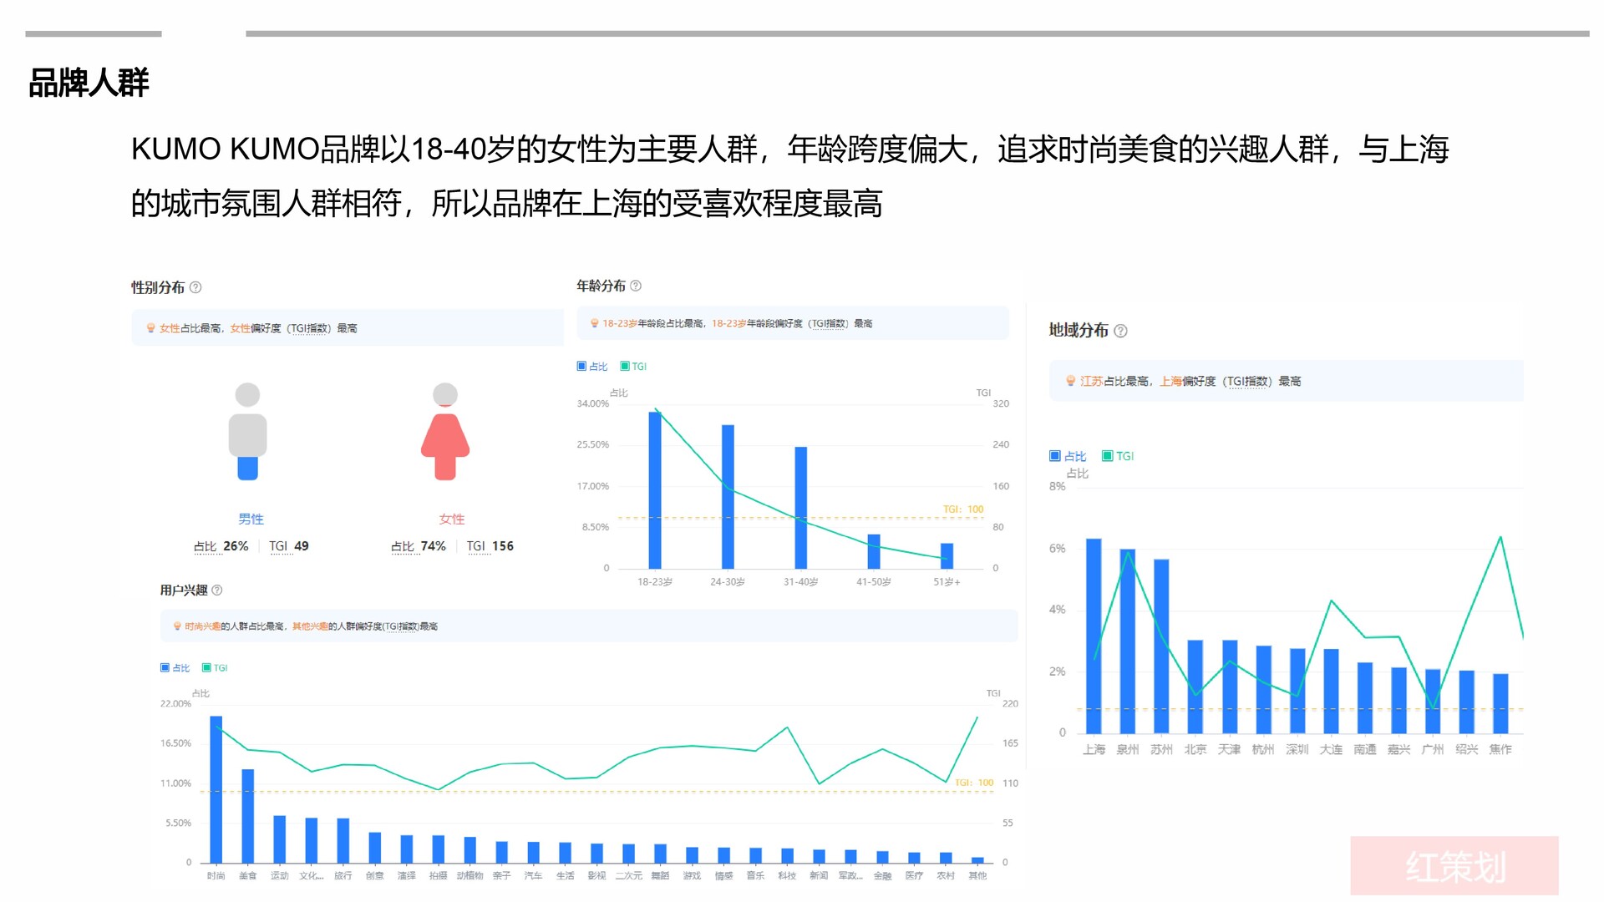
Task: Click lightbulb icon in interest insight banner
Action: 177,626
